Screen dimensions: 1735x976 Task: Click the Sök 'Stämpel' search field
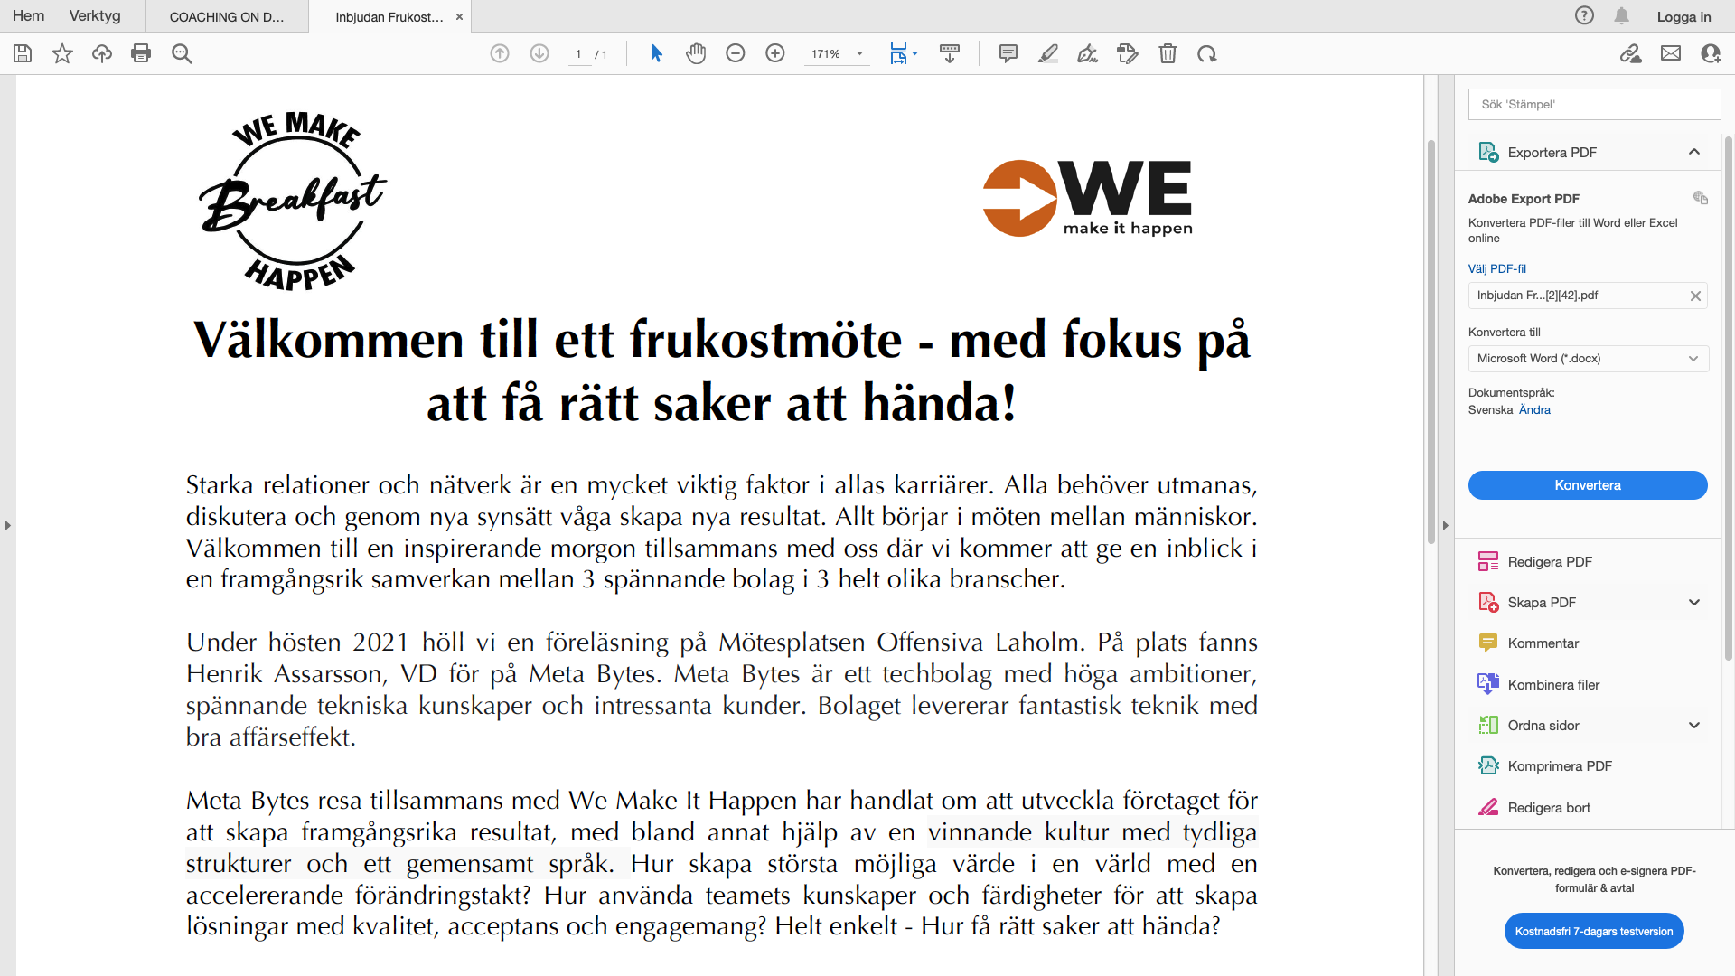(x=1594, y=105)
